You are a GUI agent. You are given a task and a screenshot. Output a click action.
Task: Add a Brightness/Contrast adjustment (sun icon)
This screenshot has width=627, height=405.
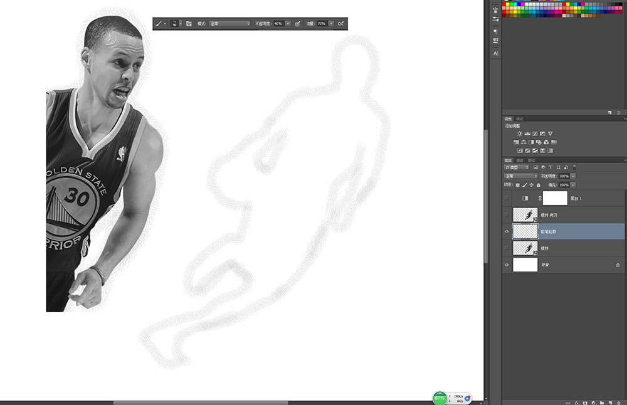519,134
